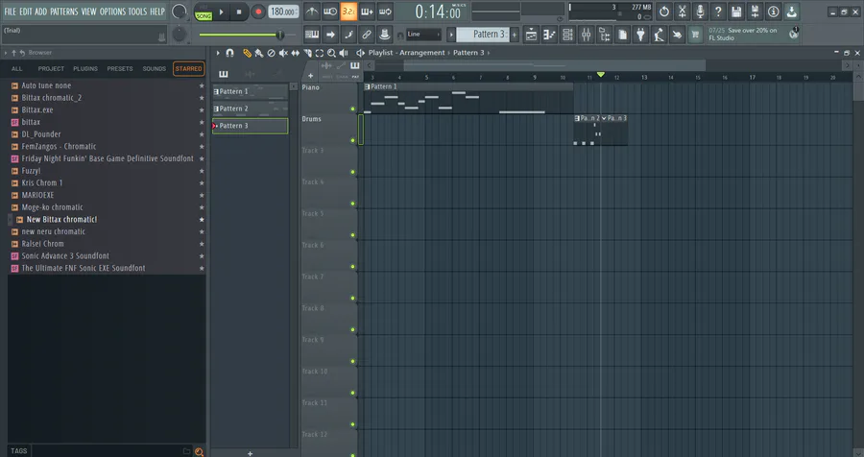Toggle the metronome button

pos(312,12)
